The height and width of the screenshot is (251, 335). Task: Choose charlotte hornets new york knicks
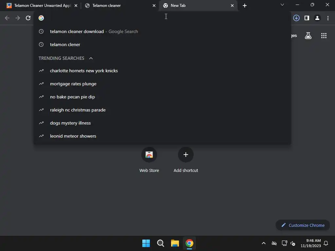(162, 71)
